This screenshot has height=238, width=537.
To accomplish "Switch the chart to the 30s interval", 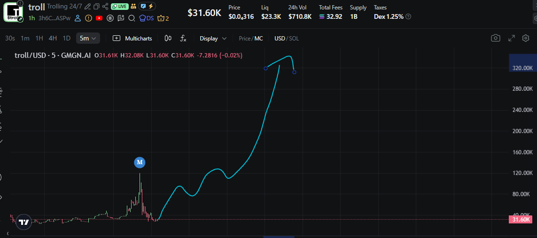I will (10, 39).
